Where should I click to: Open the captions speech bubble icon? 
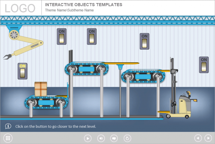coord(114,138)
